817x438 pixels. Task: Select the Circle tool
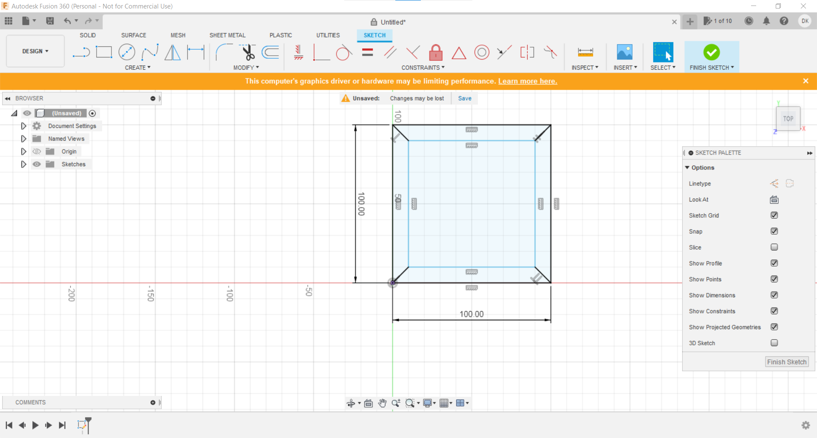[x=127, y=52]
